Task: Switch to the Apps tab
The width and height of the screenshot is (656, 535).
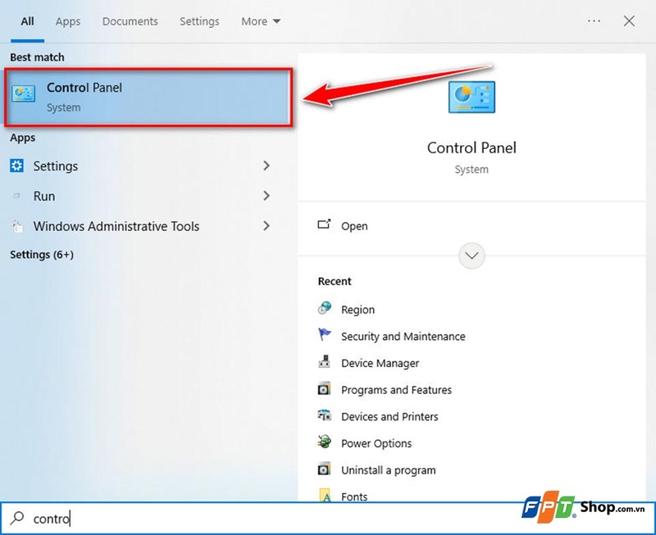Action: click(68, 21)
